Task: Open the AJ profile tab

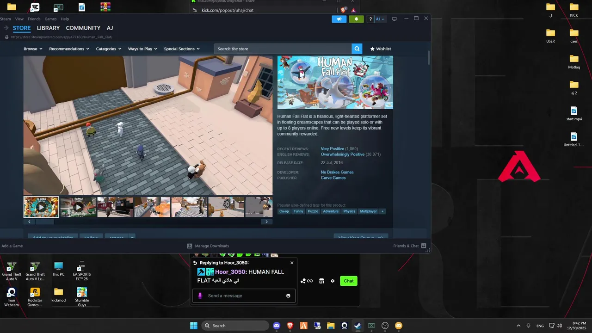Action: (110, 28)
